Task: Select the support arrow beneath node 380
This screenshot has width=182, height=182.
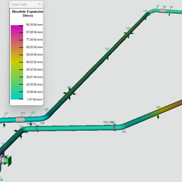Action: pyautogui.click(x=158, y=117)
